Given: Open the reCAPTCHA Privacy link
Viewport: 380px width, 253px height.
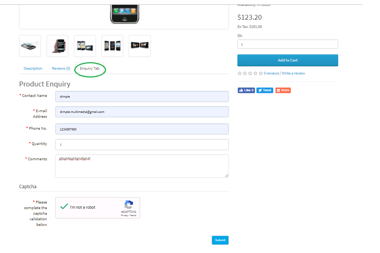Looking at the screenshot, I should pos(123,215).
